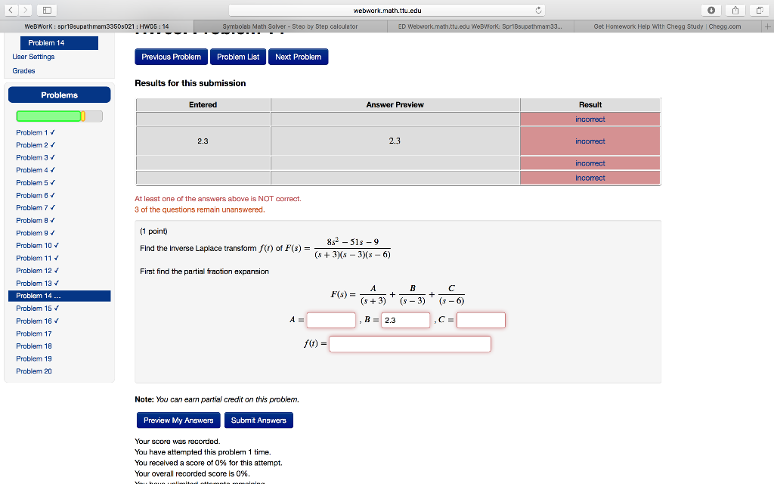Click the Next Problem button
Image resolution: width=774 pixels, height=484 pixels.
coord(298,57)
